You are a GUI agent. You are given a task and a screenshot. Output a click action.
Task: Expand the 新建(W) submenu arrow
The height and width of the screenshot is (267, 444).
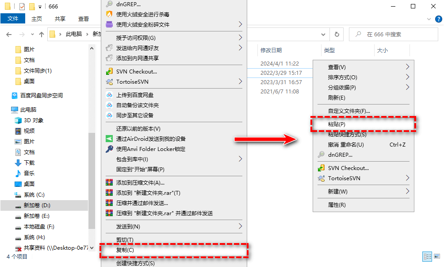pos(407,191)
